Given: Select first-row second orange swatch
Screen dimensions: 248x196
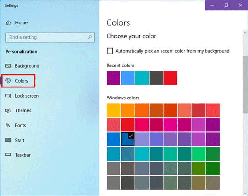Looking at the screenshot, I should 128,110.
